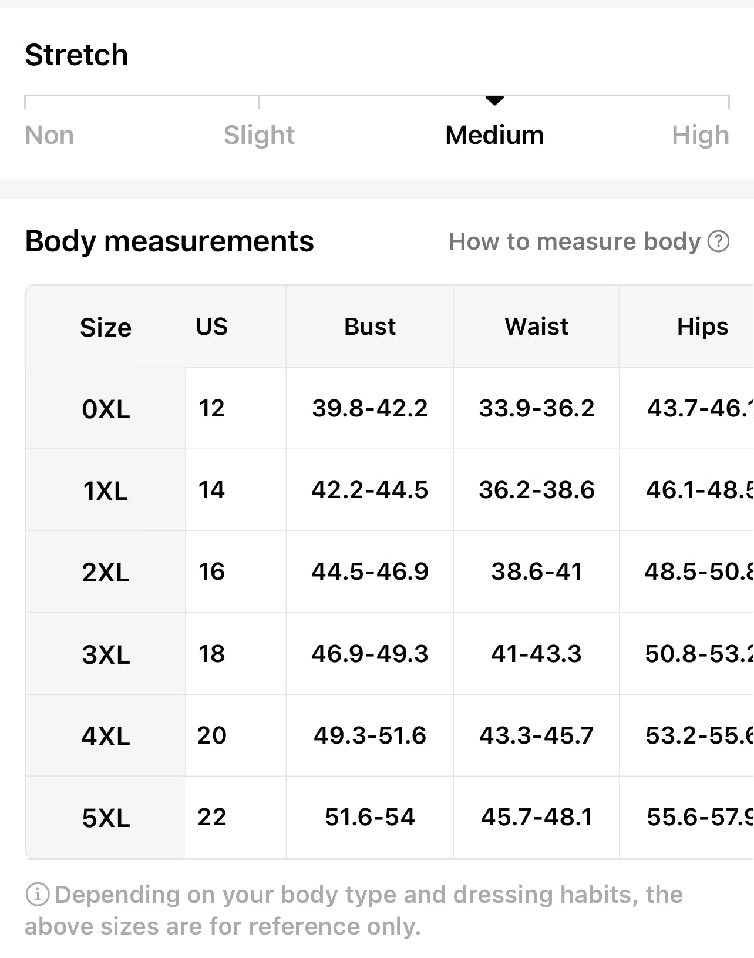754x958 pixels.
Task: Click the question mark help icon
Action: tap(718, 241)
